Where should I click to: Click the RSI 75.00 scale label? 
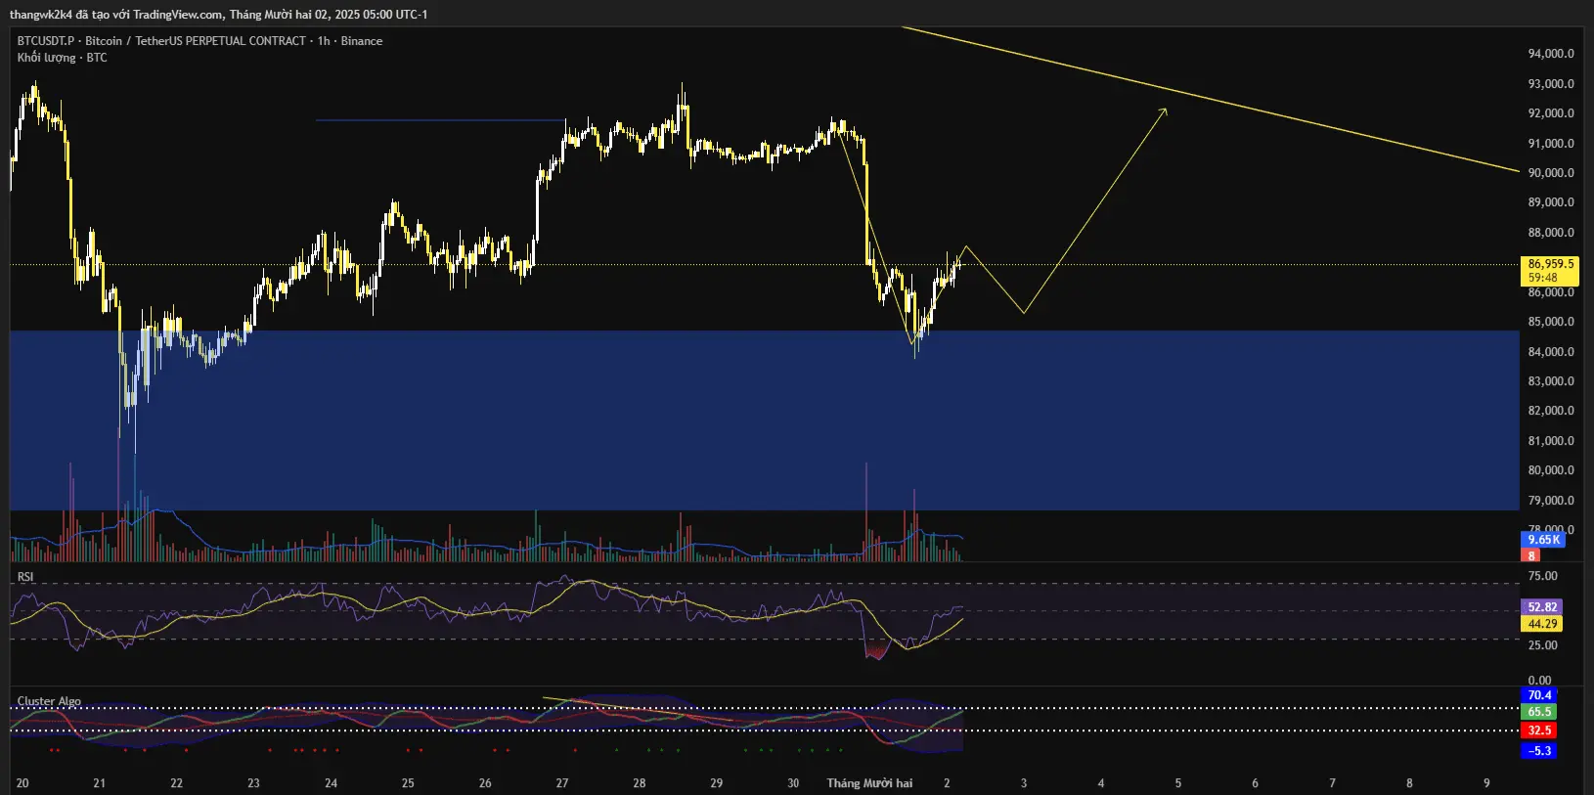click(1542, 576)
